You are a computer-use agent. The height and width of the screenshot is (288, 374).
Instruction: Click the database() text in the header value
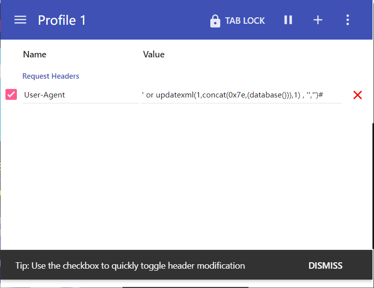tap(265, 95)
